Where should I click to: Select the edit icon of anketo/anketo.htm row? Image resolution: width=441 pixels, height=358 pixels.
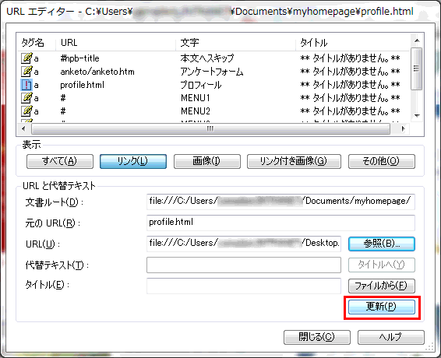[26, 72]
